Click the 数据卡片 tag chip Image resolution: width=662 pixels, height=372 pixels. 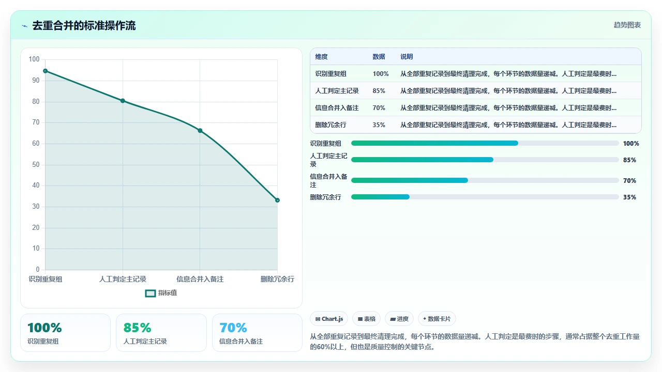click(x=437, y=319)
